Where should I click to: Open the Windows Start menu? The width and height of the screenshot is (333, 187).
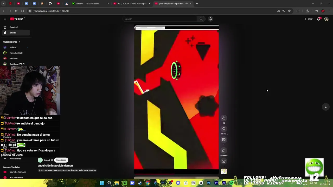pos(102,183)
